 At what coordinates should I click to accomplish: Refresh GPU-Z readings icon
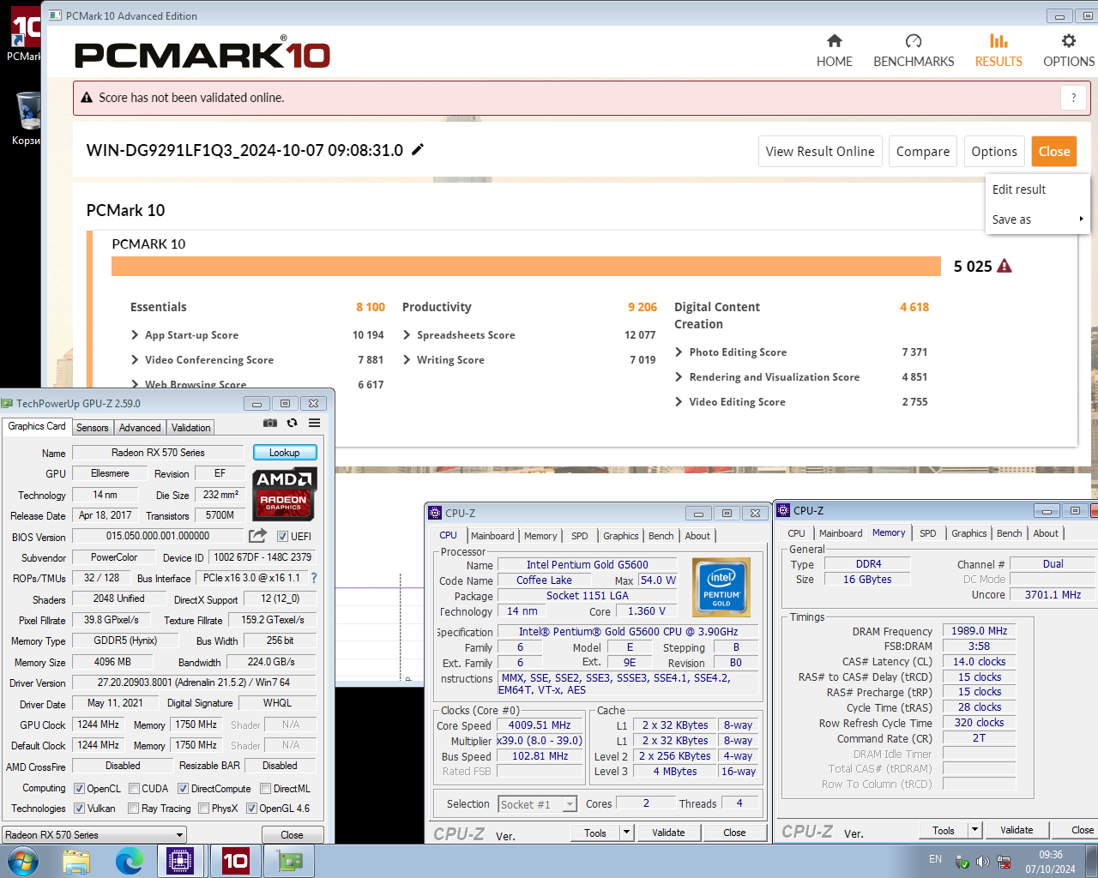point(292,423)
